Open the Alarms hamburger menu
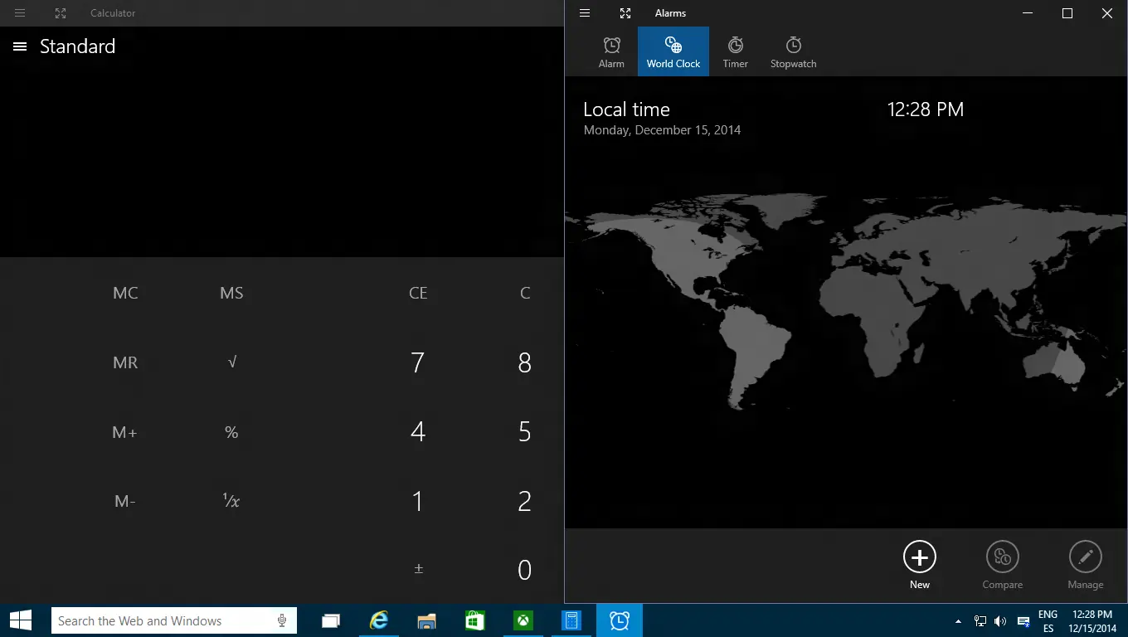Screen dimensions: 1128x637 point(586,12)
